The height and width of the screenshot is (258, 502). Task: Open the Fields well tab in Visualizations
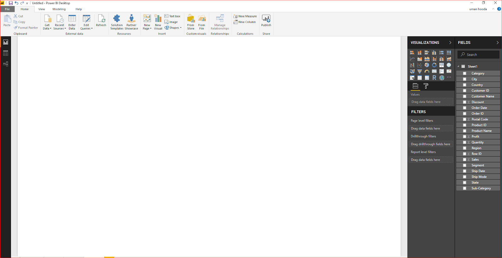[415, 86]
